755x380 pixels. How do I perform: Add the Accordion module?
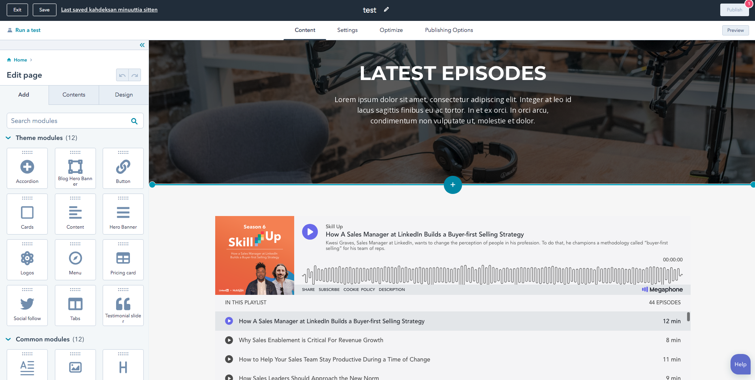pyautogui.click(x=27, y=168)
